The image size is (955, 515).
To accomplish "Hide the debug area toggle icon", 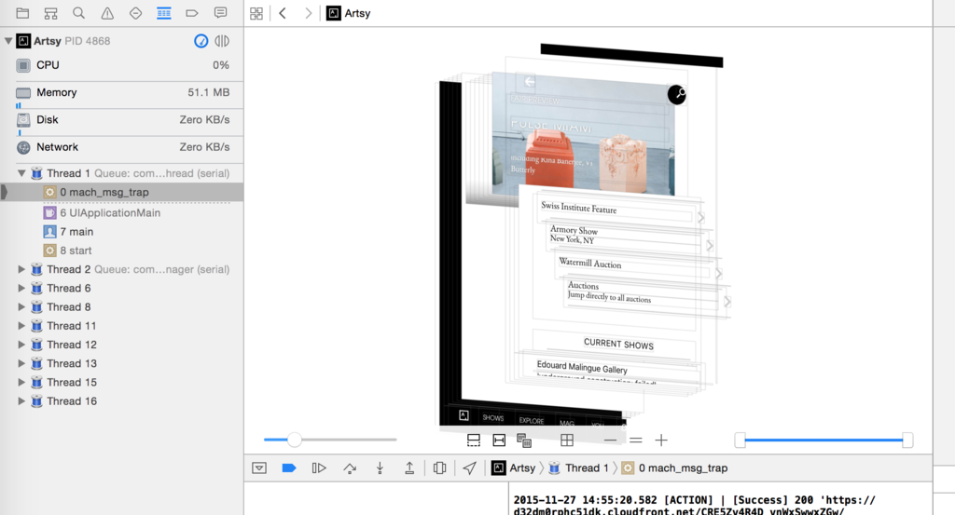I will 259,468.
